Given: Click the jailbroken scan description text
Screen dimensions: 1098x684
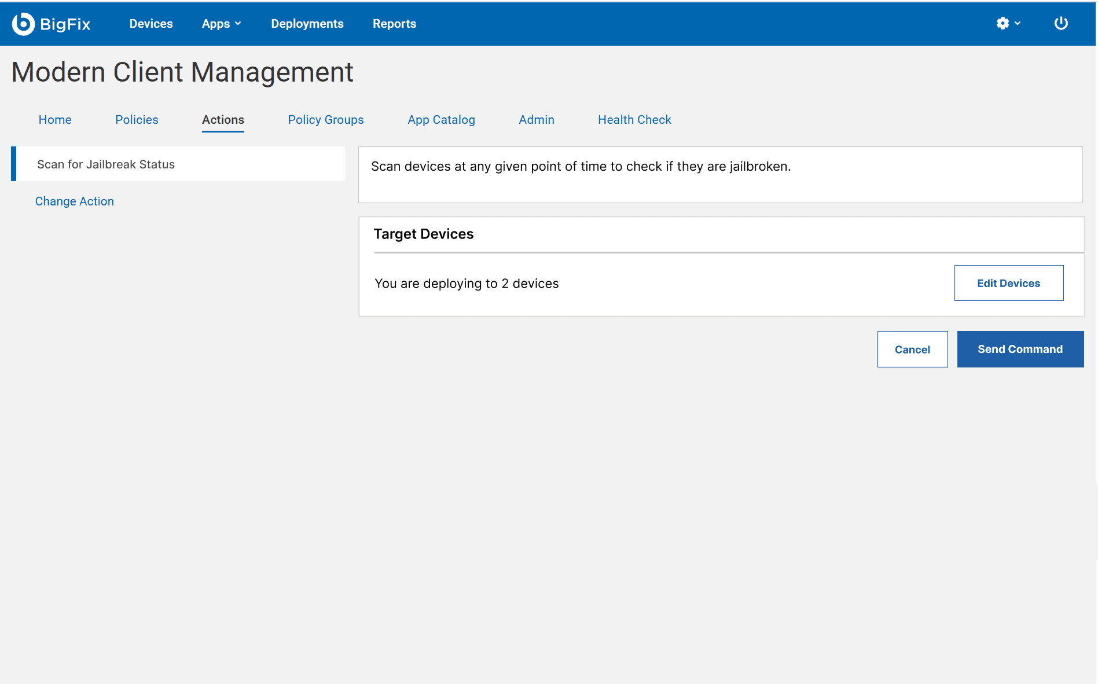Looking at the screenshot, I should [581, 167].
